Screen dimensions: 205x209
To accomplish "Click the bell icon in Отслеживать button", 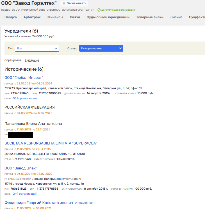I will tap(64, 3).
